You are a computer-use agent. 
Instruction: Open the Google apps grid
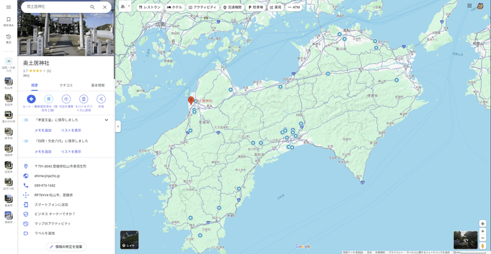(x=469, y=6)
